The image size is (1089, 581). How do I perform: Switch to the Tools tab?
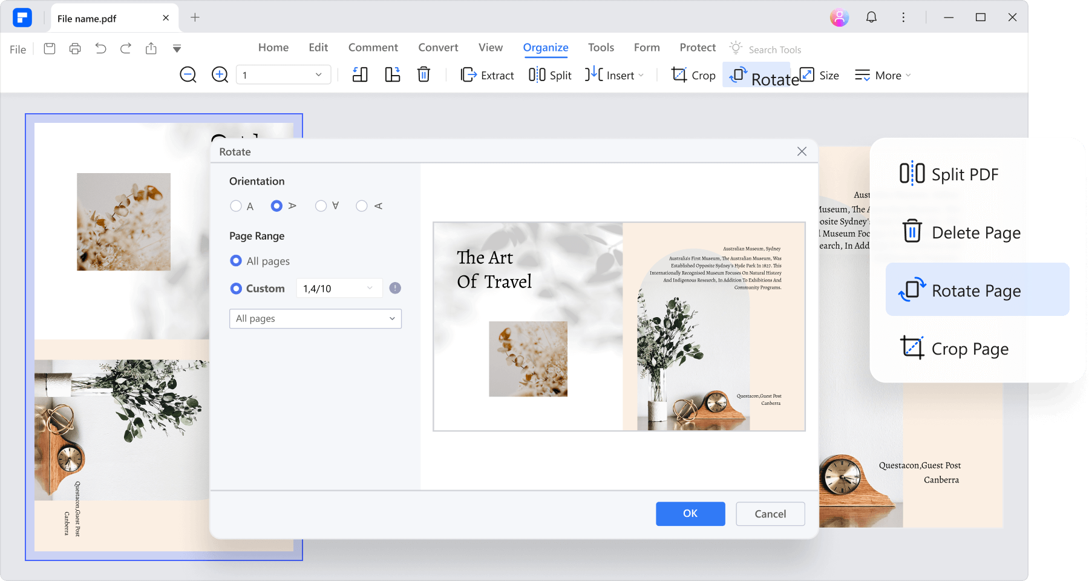pyautogui.click(x=601, y=47)
